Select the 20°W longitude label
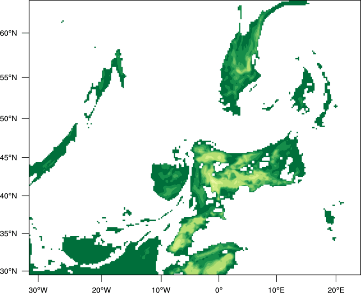361x293 pixels. [x=101, y=290]
